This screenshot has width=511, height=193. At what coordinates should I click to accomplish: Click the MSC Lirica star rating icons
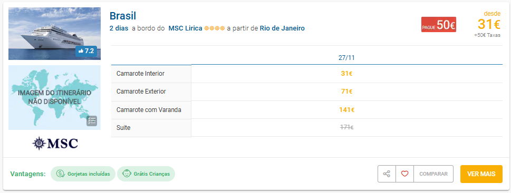(x=215, y=28)
